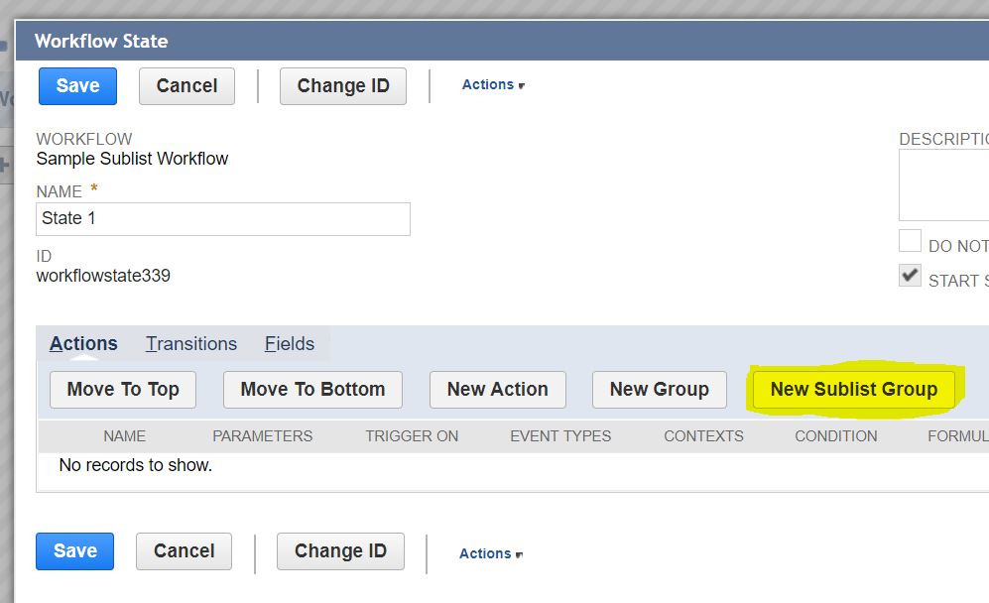Add a New Group
This screenshot has width=989, height=603.
[x=660, y=390]
